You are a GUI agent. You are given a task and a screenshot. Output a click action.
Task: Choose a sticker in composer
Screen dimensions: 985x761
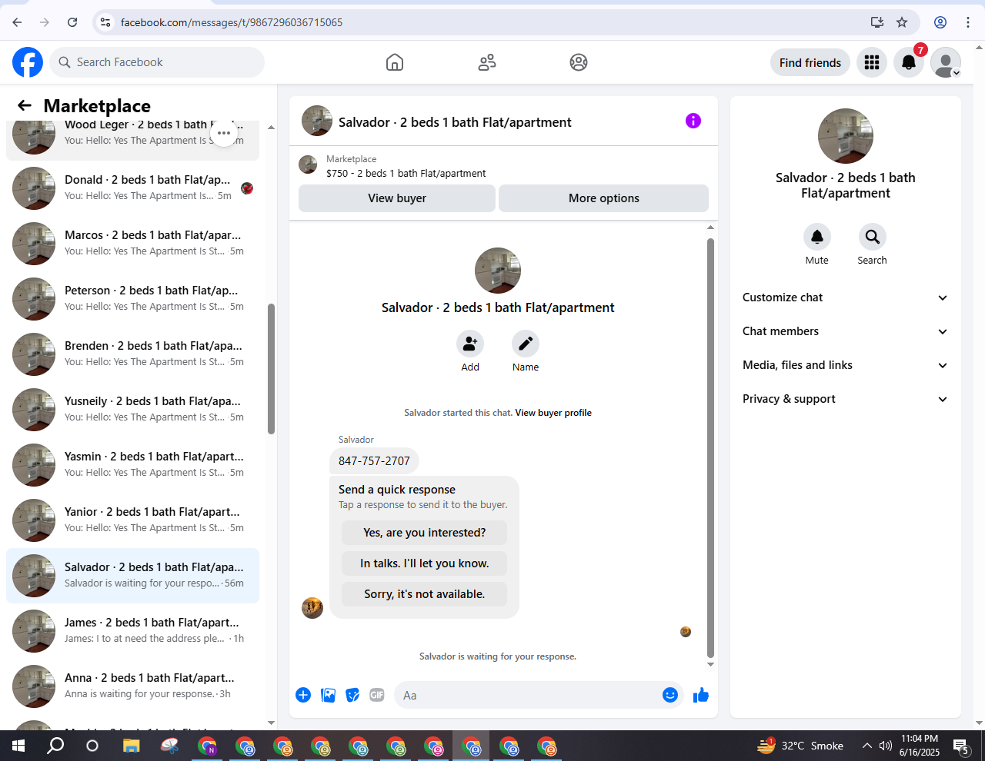point(352,695)
